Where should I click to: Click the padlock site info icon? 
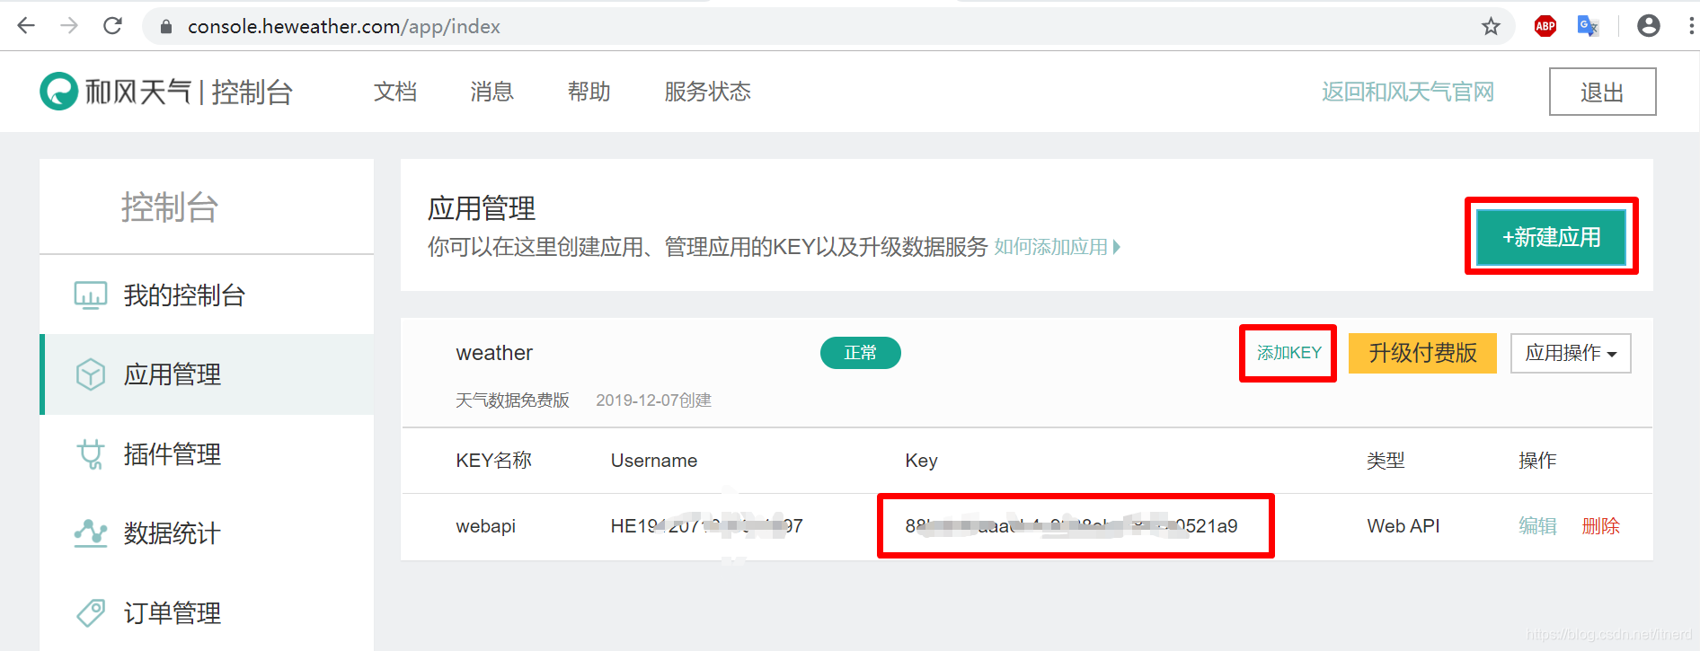coord(165,27)
